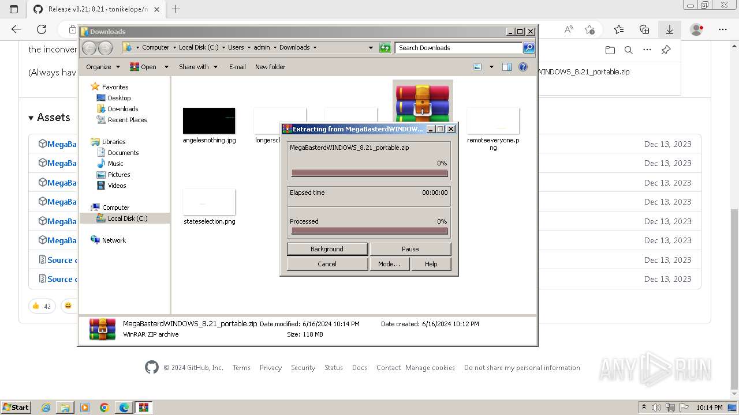Click the overall Processed progress bar
The image size is (739, 415).
[369, 231]
